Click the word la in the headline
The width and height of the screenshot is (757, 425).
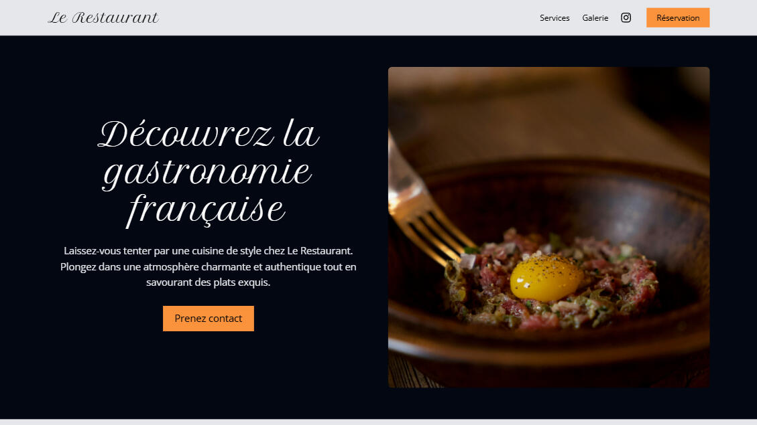pyautogui.click(x=301, y=134)
